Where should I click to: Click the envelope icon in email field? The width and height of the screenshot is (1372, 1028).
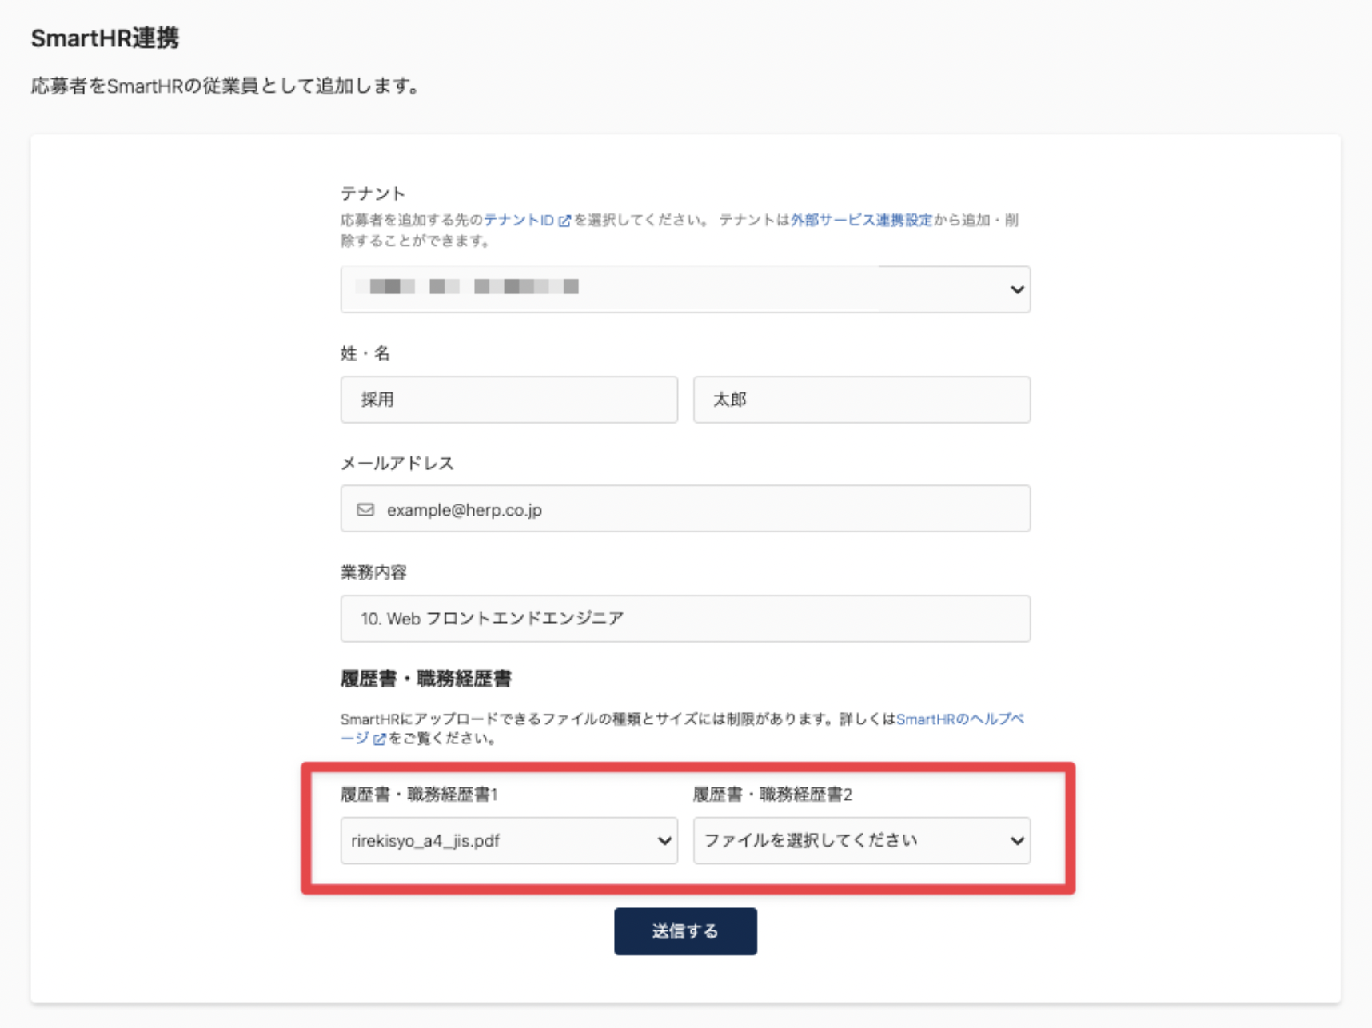tap(365, 509)
